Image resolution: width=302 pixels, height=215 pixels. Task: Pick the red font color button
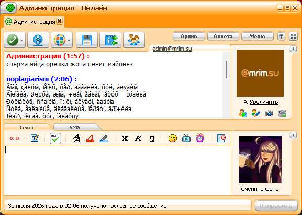click(90, 138)
